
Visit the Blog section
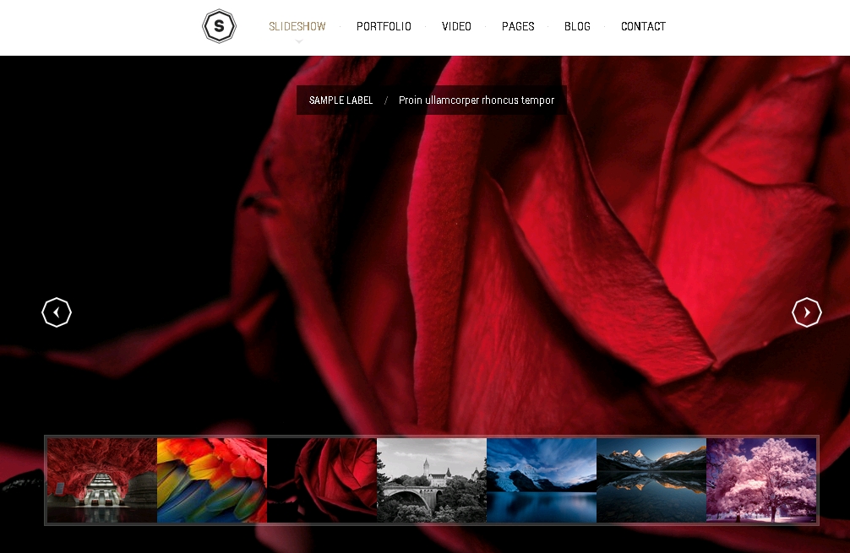tap(577, 26)
